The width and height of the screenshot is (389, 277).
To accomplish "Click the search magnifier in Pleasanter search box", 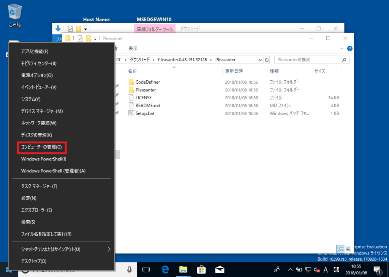I will pyautogui.click(x=344, y=60).
